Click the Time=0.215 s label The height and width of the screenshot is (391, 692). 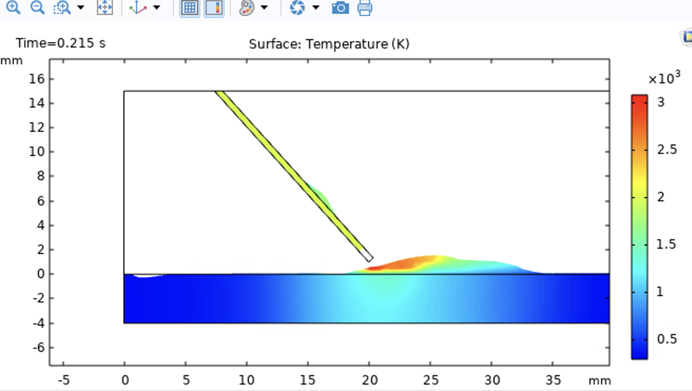tap(61, 43)
